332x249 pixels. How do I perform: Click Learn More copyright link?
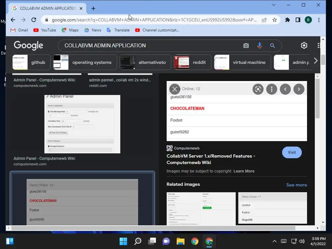tap(244, 171)
